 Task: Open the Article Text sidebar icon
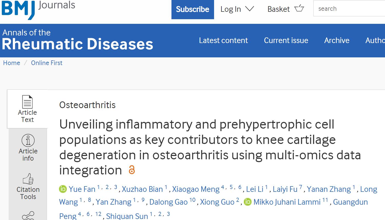(x=27, y=102)
